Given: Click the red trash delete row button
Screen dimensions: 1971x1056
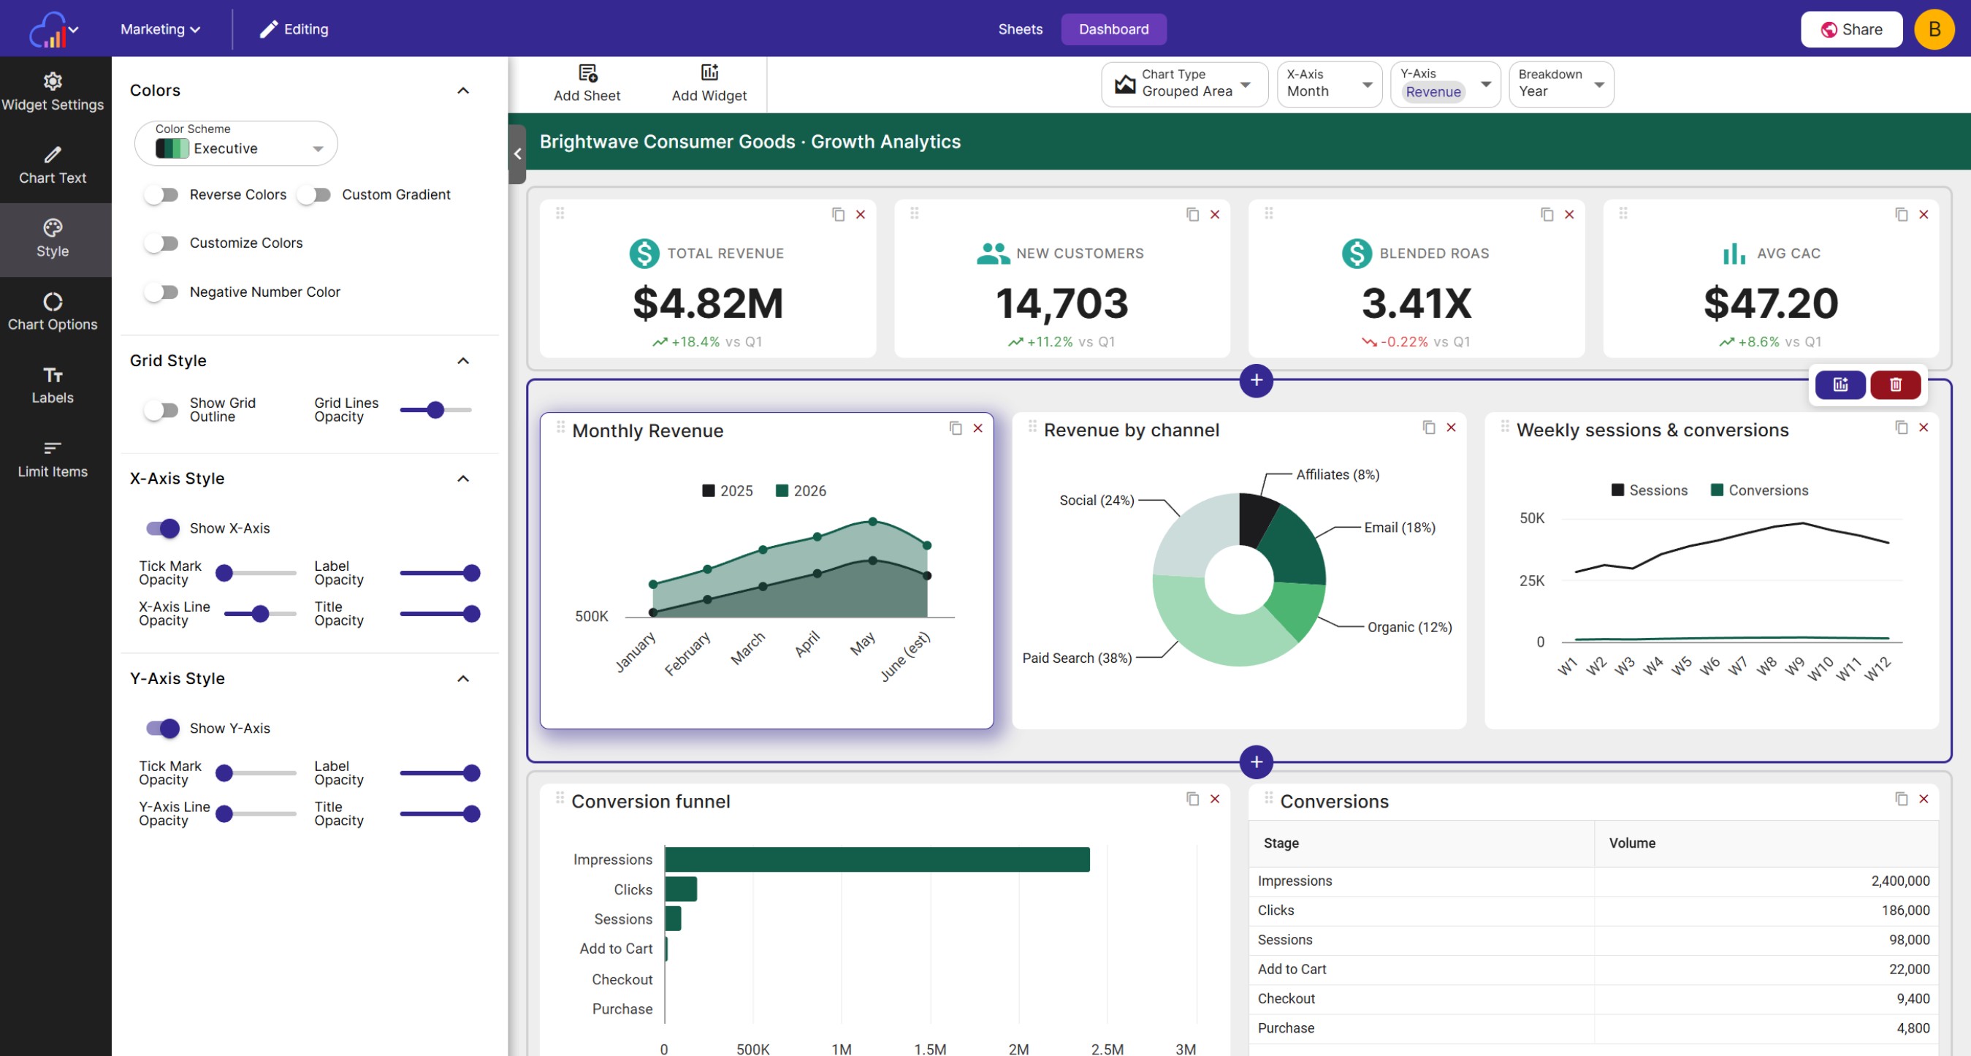Looking at the screenshot, I should pyautogui.click(x=1895, y=384).
